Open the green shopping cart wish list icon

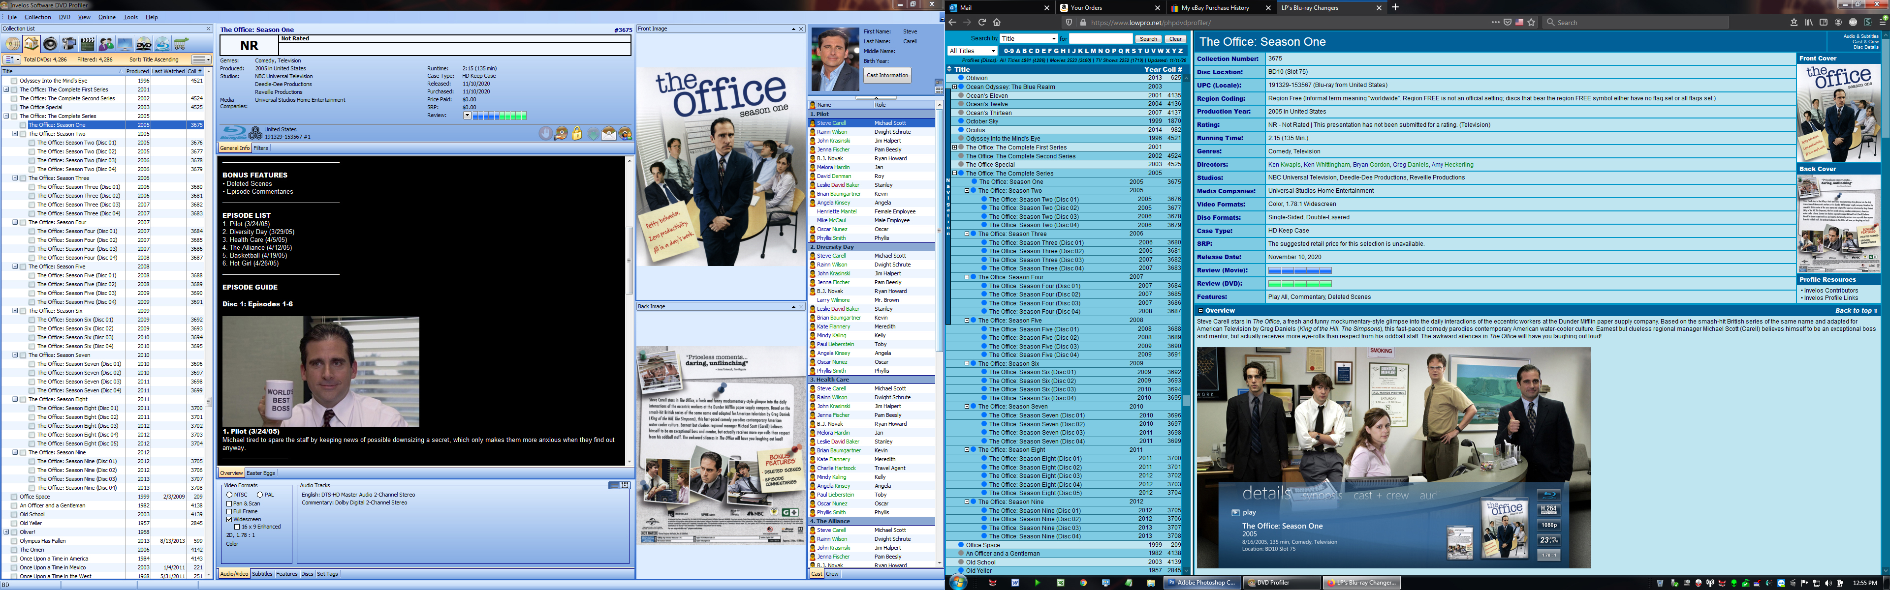[181, 44]
